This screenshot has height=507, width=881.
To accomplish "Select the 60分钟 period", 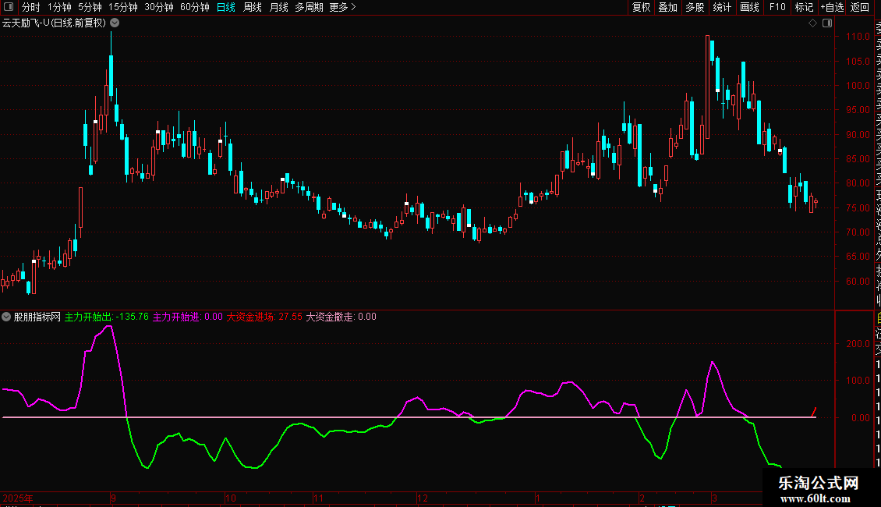I will tap(194, 7).
